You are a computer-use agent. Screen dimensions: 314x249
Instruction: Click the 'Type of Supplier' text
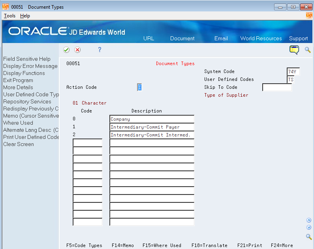click(226, 95)
